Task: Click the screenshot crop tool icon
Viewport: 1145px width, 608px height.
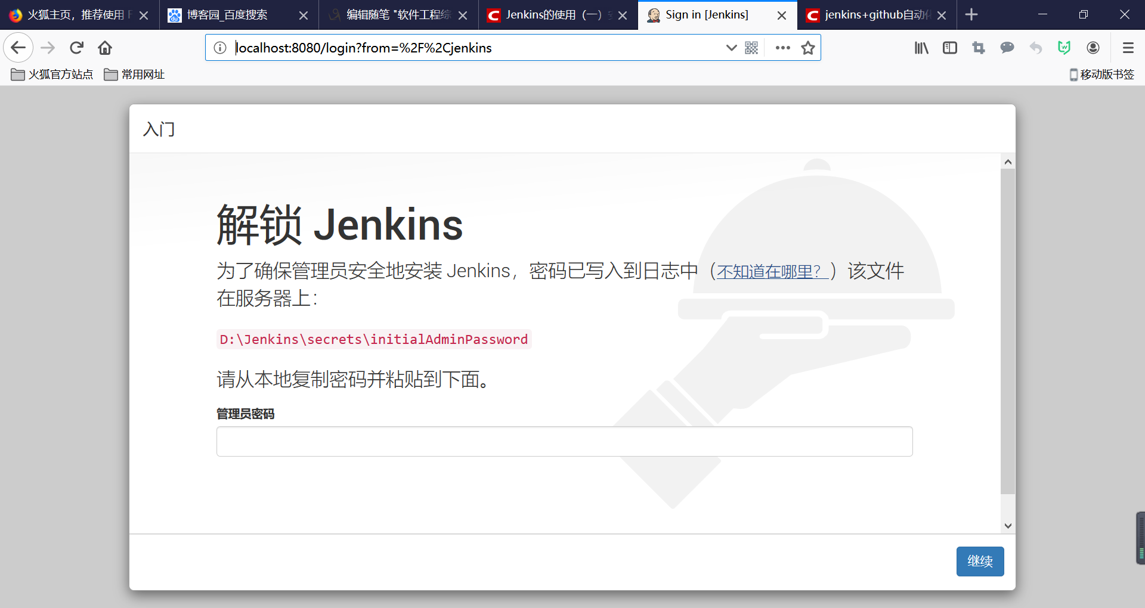Action: [x=979, y=48]
